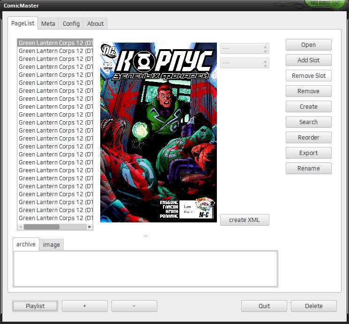Screen dimensions: 349x324
Task: Click the Delete button
Action: (x=314, y=306)
